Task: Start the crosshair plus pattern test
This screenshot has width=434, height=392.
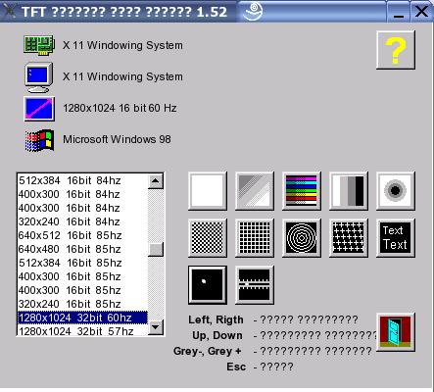Action: click(349, 238)
